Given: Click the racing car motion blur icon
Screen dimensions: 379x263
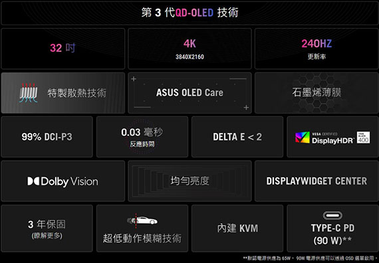Looking at the screenshot, I should pos(142,220).
